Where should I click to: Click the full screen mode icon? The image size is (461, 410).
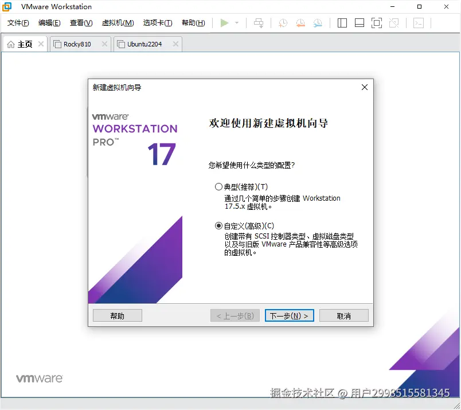point(377,23)
